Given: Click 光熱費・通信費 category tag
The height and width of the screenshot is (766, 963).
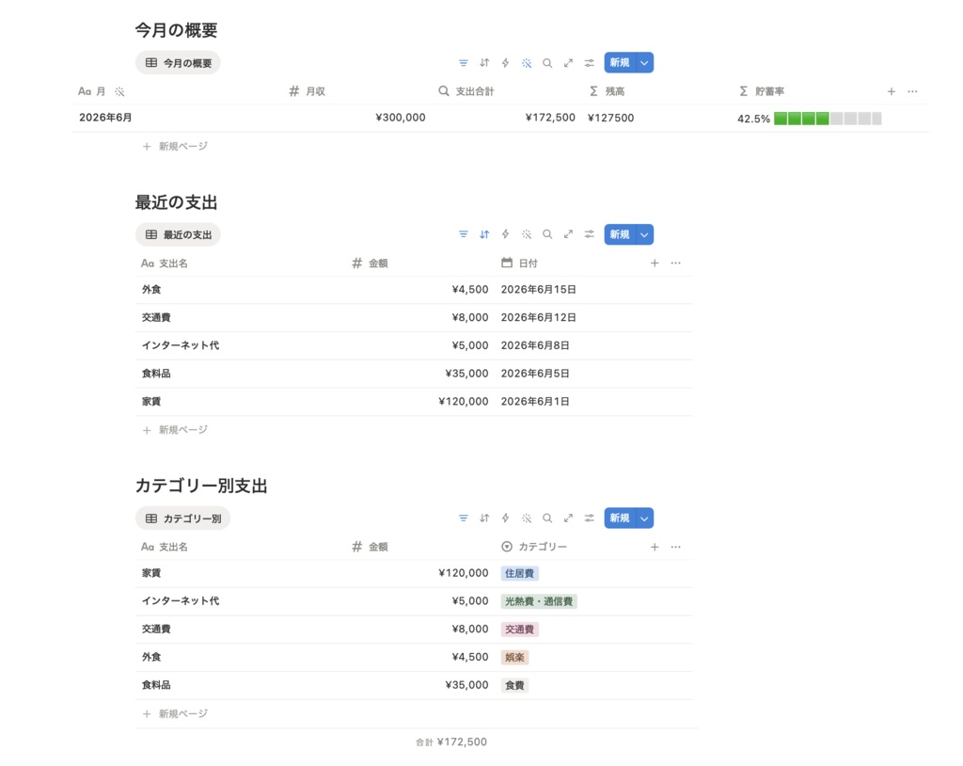Looking at the screenshot, I should point(539,601).
